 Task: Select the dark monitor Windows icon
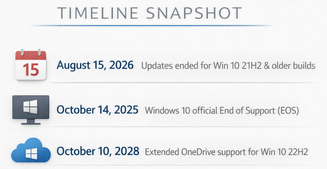click(31, 110)
